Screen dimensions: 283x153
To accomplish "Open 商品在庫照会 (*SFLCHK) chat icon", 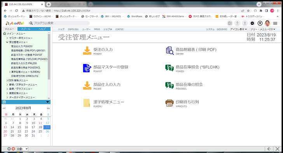I will click(169, 68).
